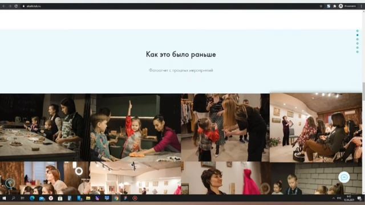Jump to fourth section navigation dot

point(358,43)
